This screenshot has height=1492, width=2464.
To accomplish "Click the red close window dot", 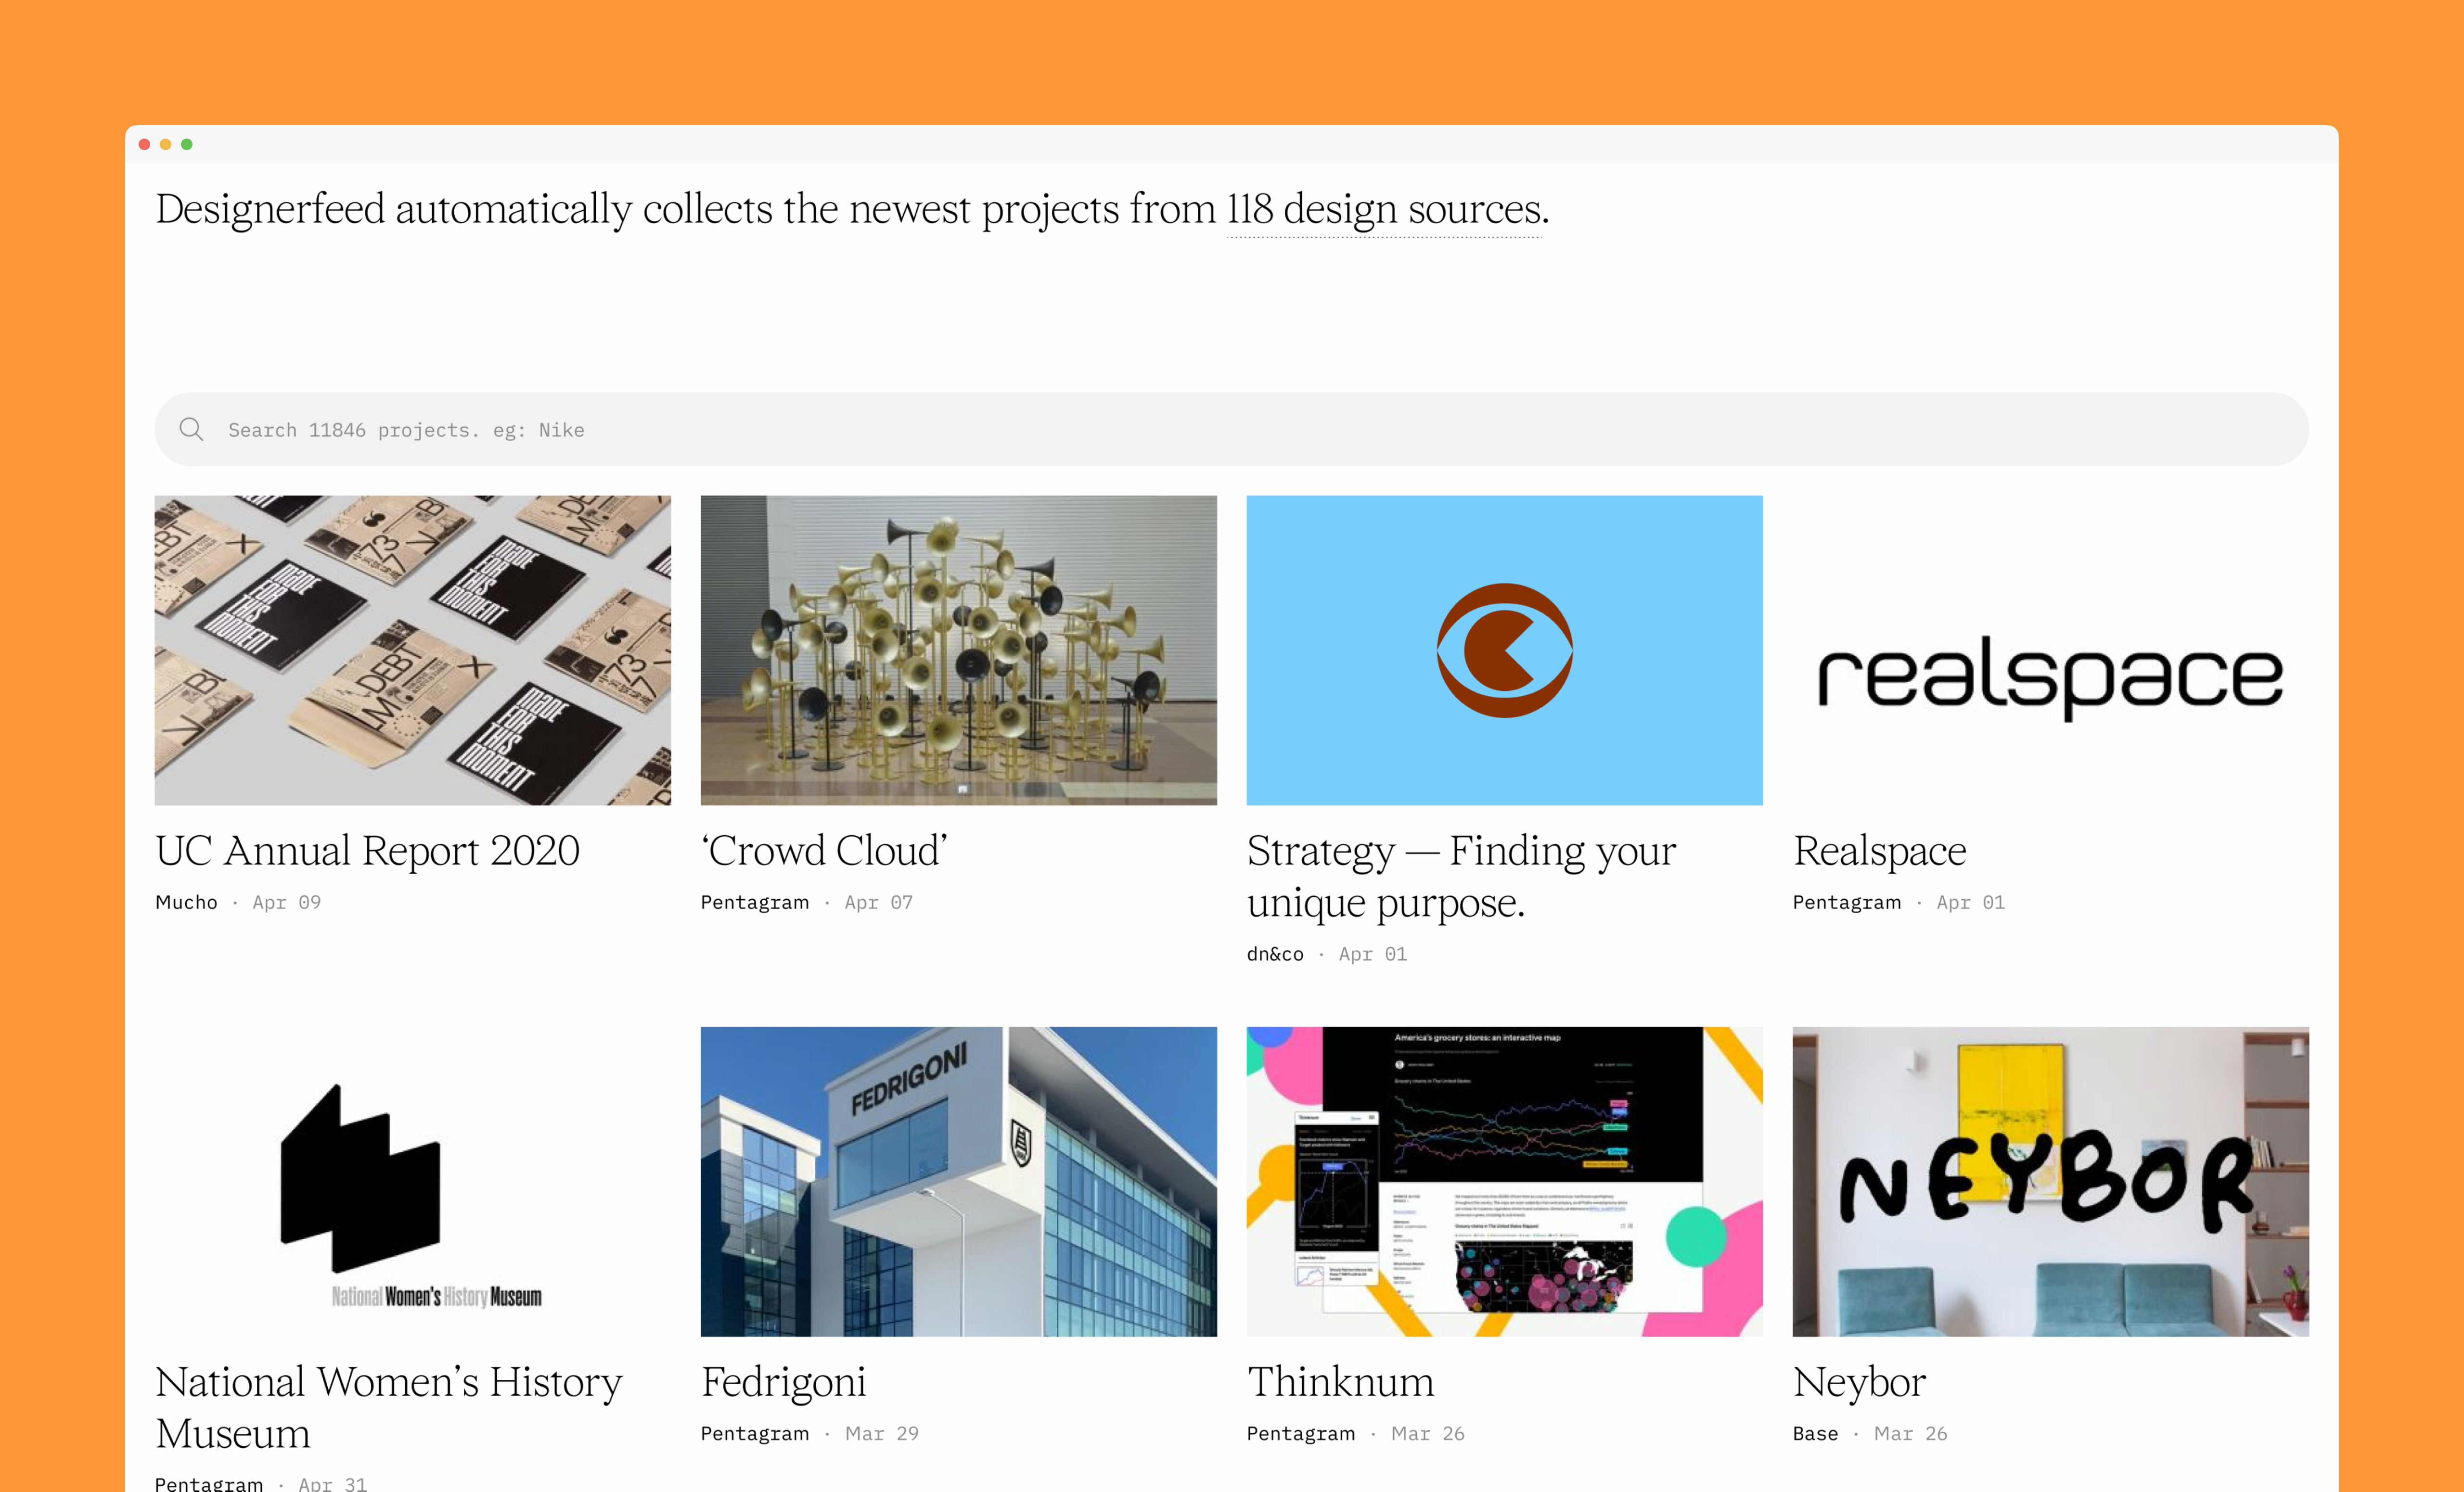I will pyautogui.click(x=144, y=144).
